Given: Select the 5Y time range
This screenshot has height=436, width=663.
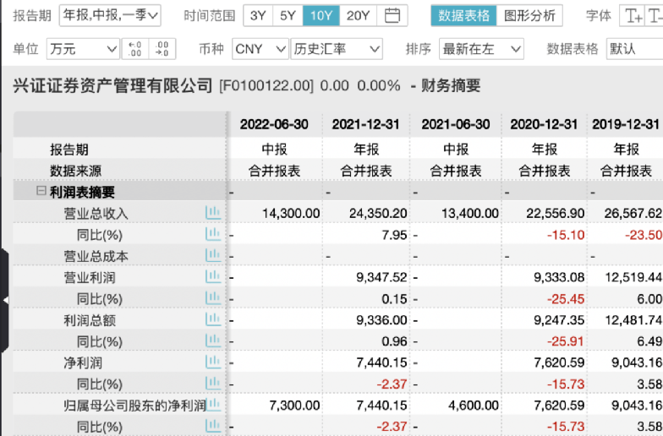Looking at the screenshot, I should 288,15.
